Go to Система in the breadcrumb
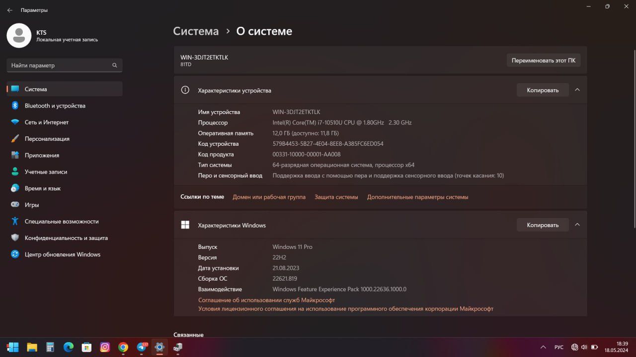The width and height of the screenshot is (636, 357). pos(196,31)
